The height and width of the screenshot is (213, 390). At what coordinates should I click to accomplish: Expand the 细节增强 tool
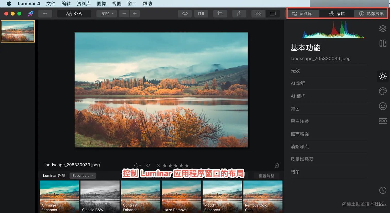329,134
